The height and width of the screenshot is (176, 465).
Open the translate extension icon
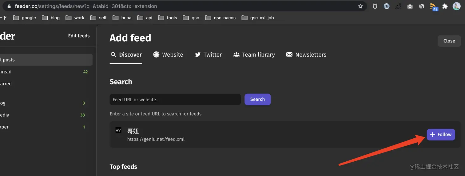(x=398, y=6)
